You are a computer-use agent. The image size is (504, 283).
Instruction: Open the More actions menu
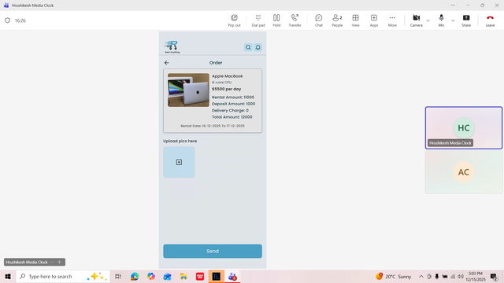[x=392, y=20]
